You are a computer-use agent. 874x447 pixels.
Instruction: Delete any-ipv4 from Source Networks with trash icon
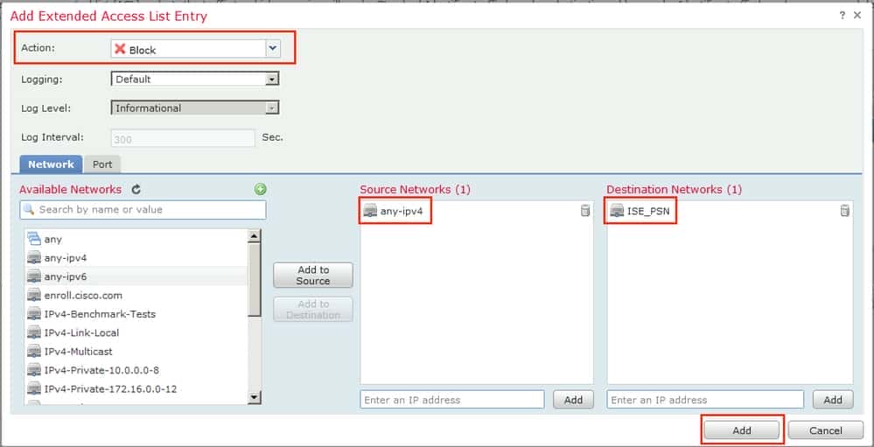point(584,211)
